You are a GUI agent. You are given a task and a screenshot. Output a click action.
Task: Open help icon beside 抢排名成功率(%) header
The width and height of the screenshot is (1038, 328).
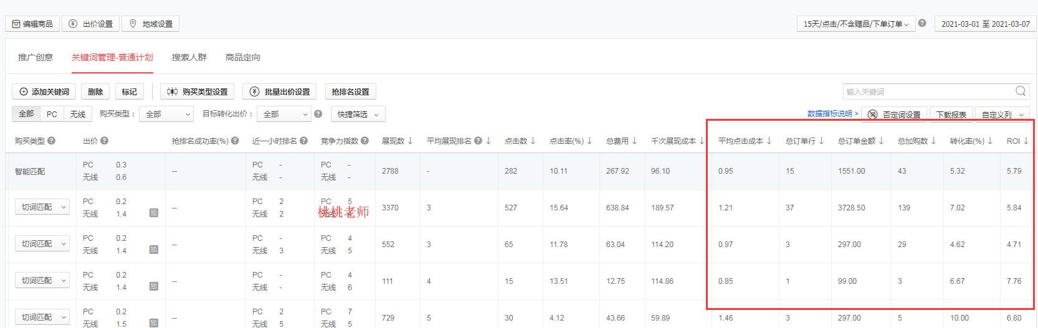click(235, 141)
